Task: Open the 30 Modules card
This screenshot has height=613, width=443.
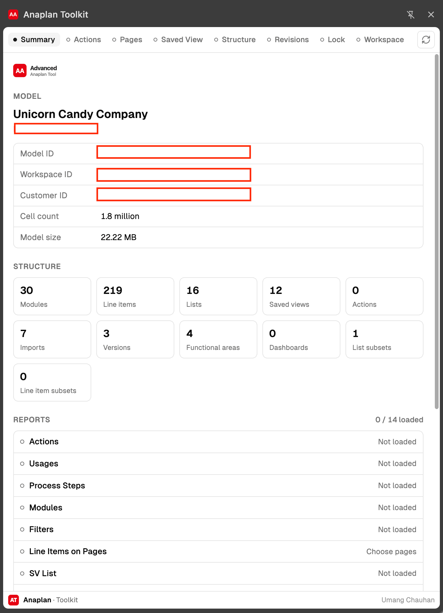Action: pyautogui.click(x=52, y=296)
